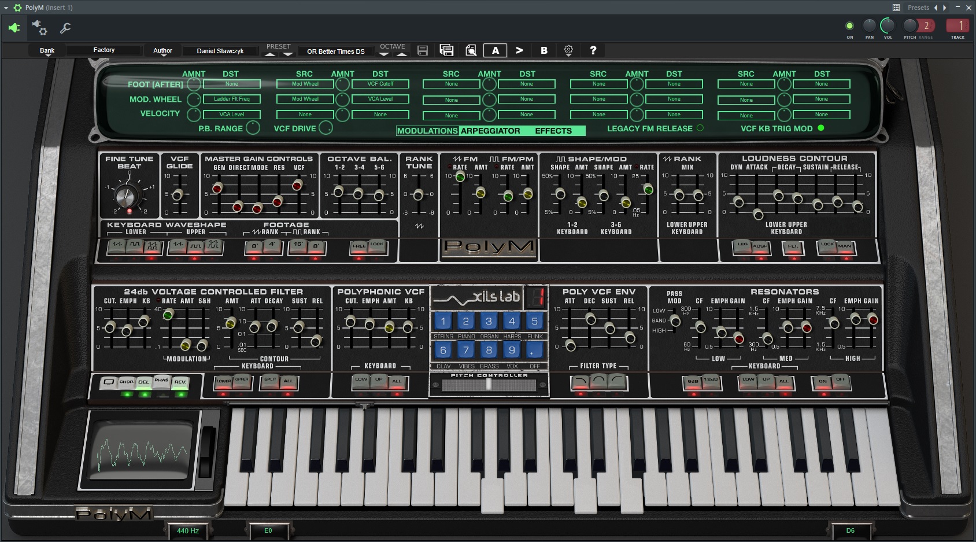Open the Author dropdown
The height and width of the screenshot is (542, 976).
coord(162,51)
